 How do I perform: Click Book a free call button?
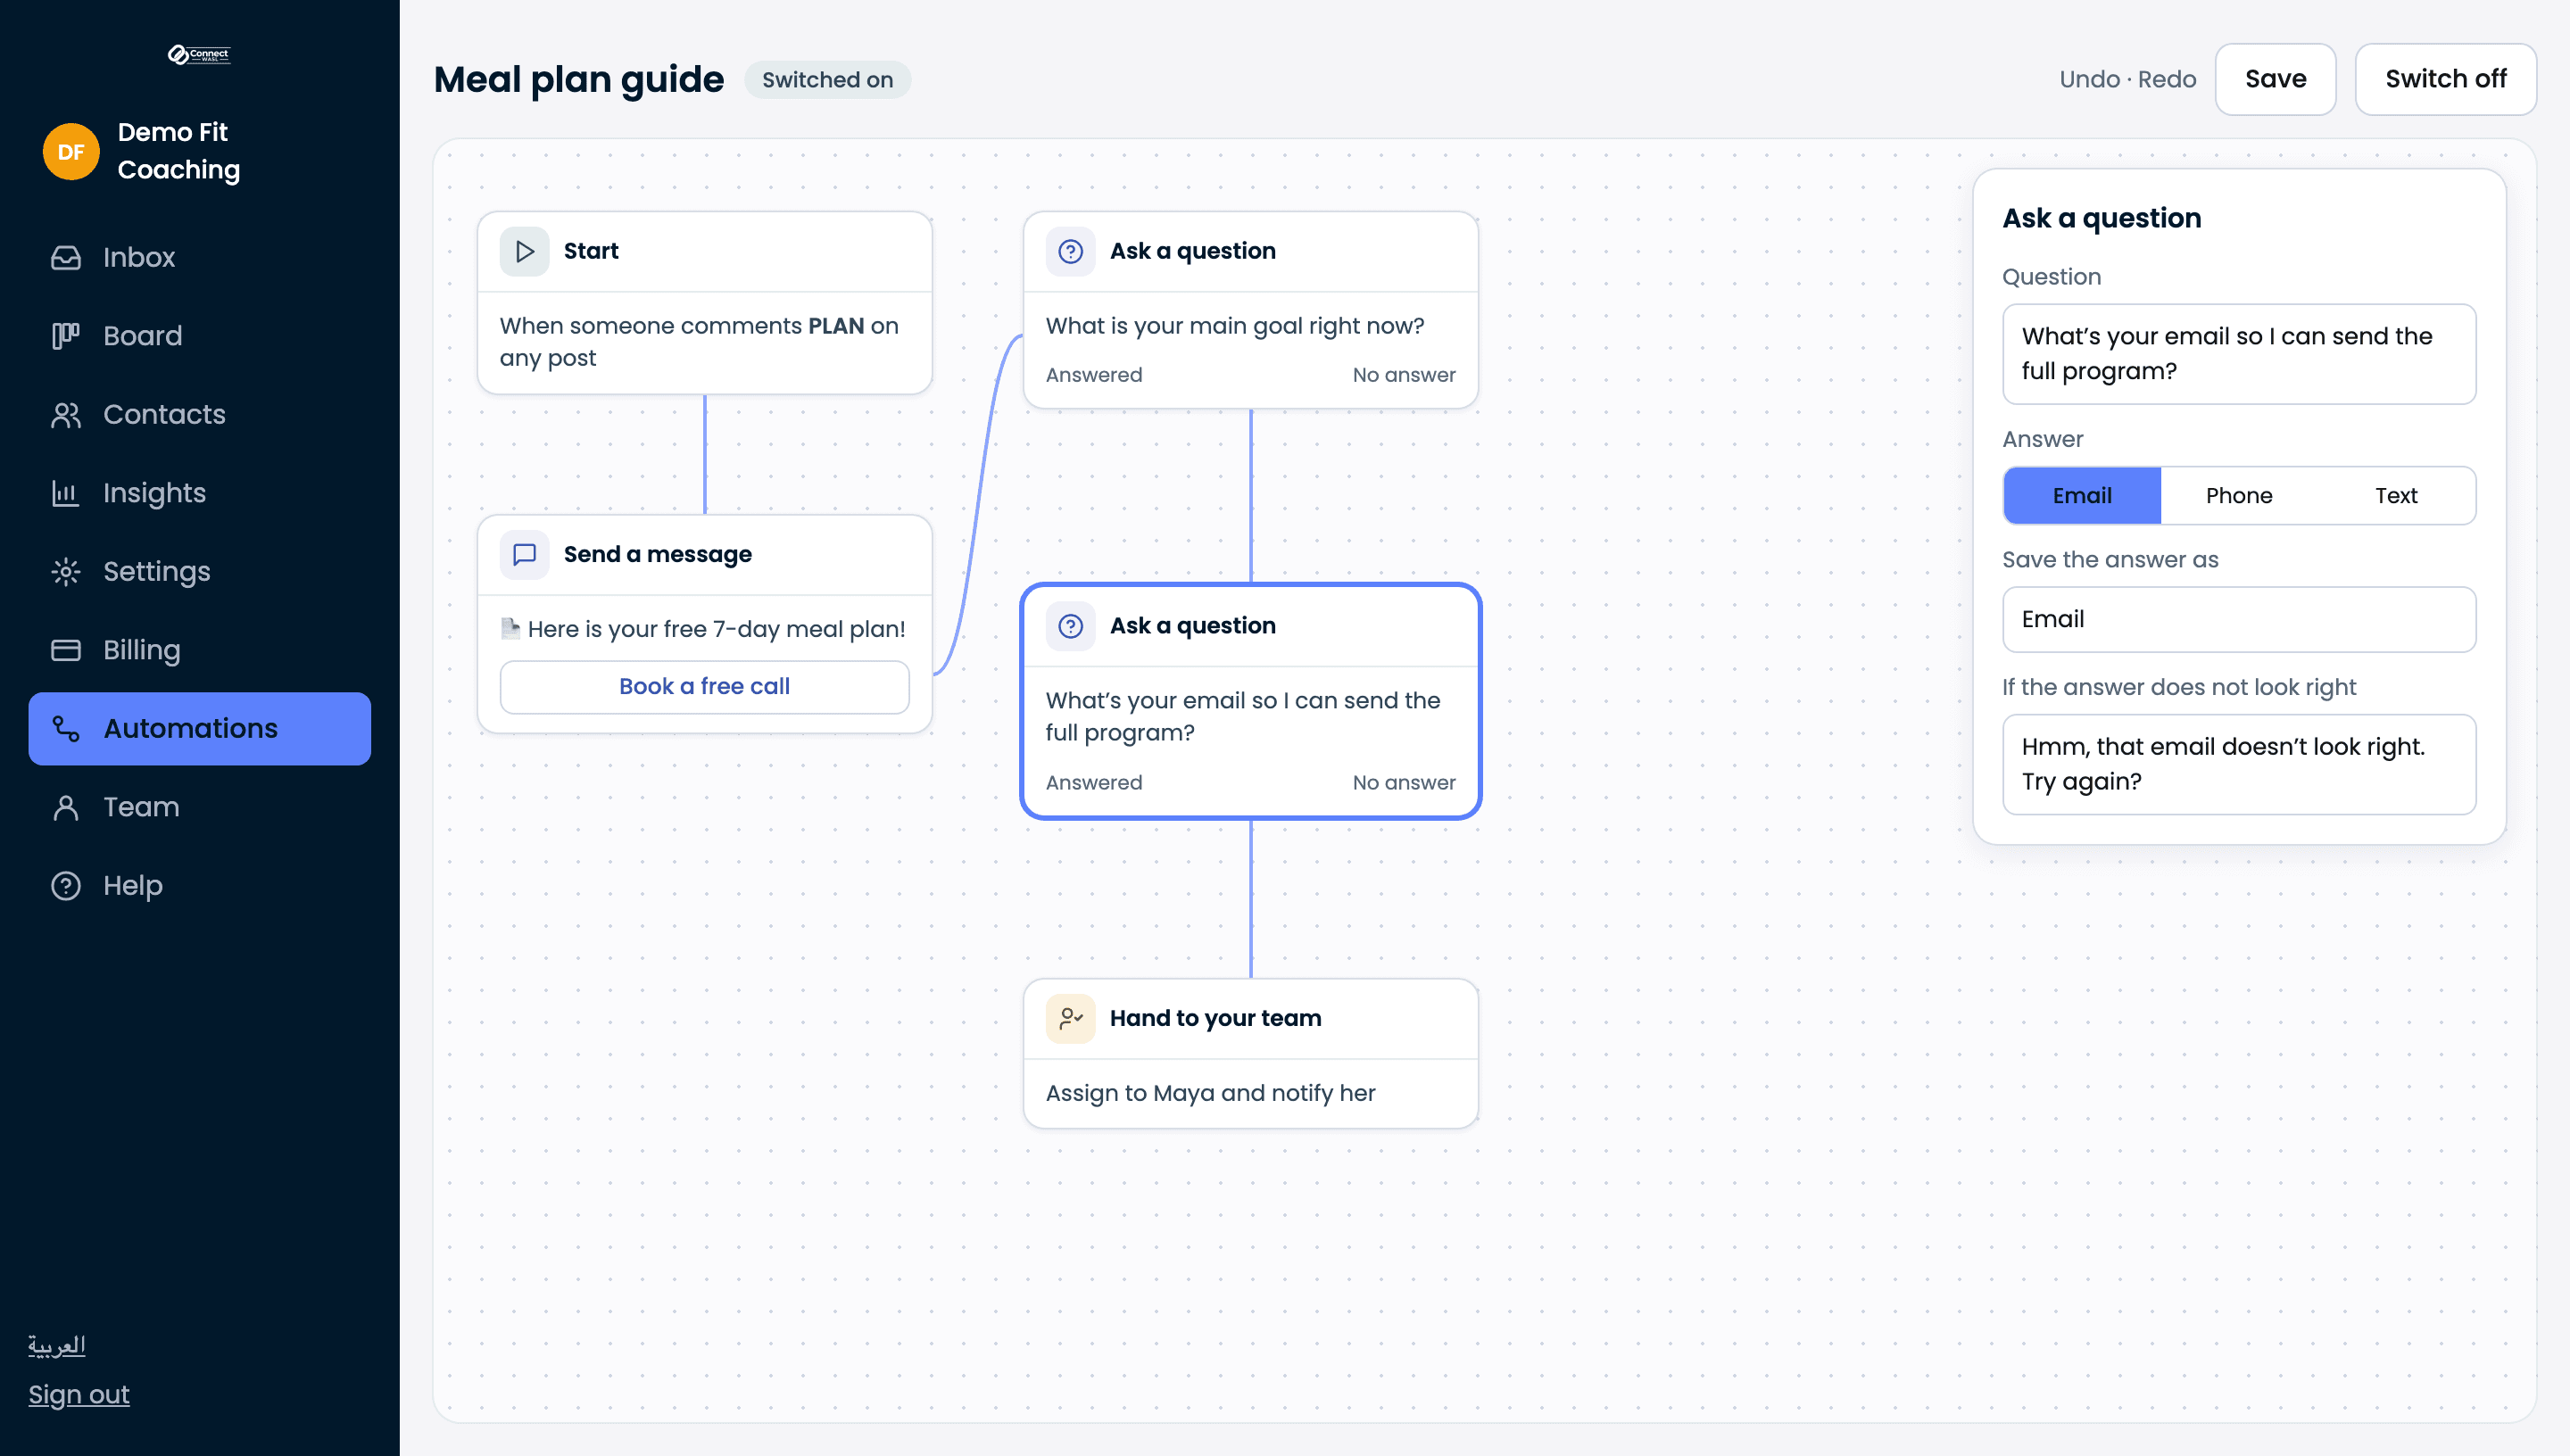click(704, 686)
